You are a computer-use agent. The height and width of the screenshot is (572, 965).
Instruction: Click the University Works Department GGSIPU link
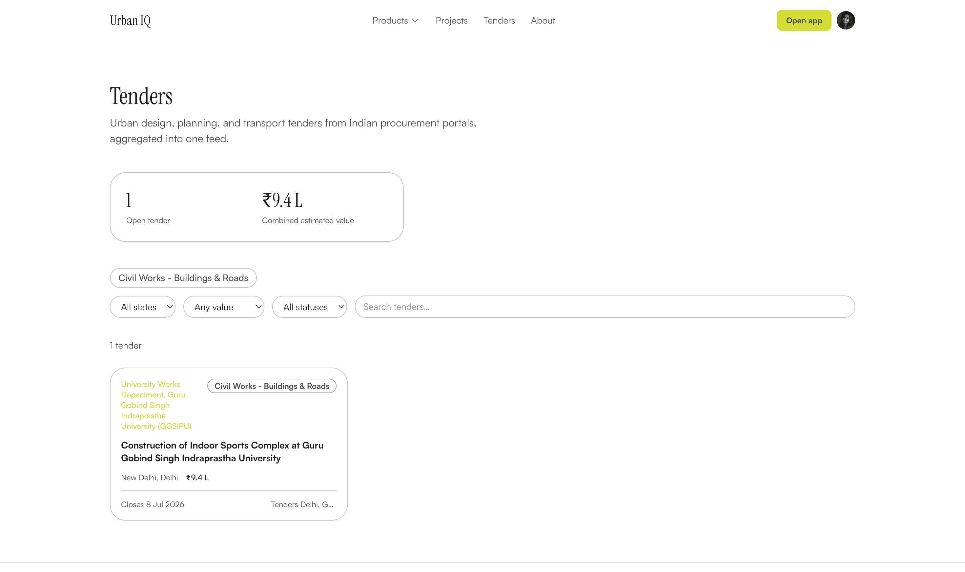pyautogui.click(x=156, y=405)
